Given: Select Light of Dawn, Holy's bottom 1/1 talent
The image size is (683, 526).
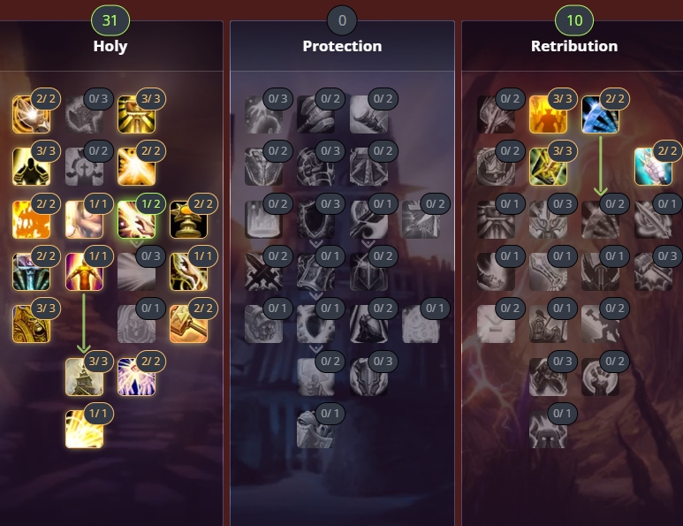Looking at the screenshot, I should coord(84,430).
